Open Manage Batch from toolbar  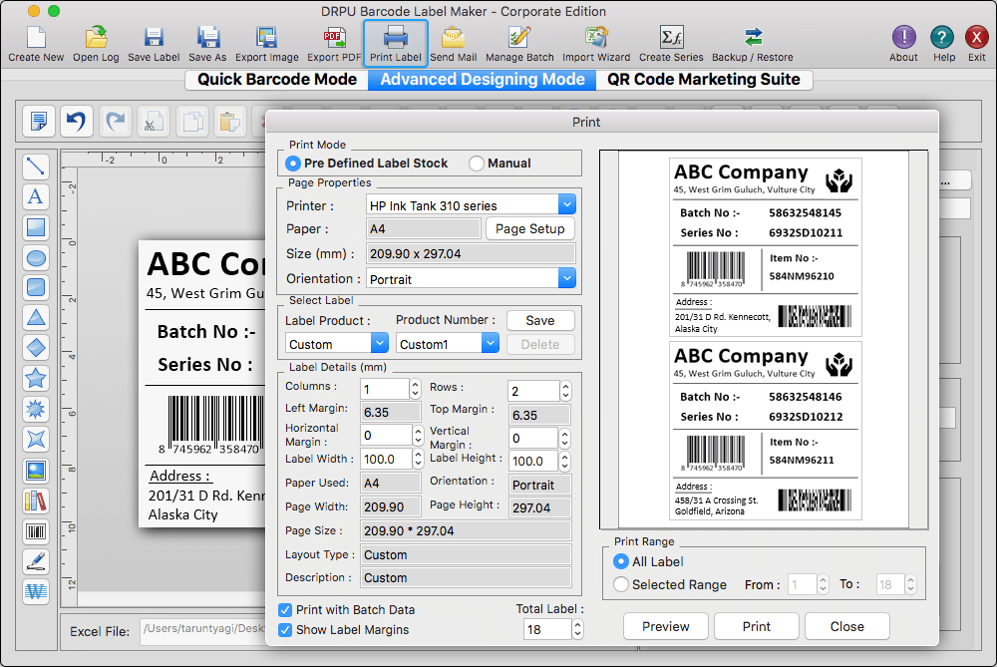(519, 43)
